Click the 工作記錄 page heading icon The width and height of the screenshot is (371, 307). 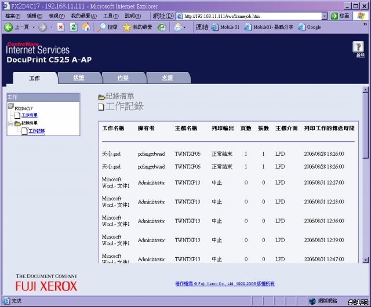tap(101, 107)
